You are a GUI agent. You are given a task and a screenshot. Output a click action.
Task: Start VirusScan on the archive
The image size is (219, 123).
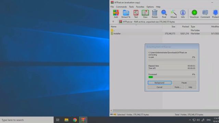194,14
